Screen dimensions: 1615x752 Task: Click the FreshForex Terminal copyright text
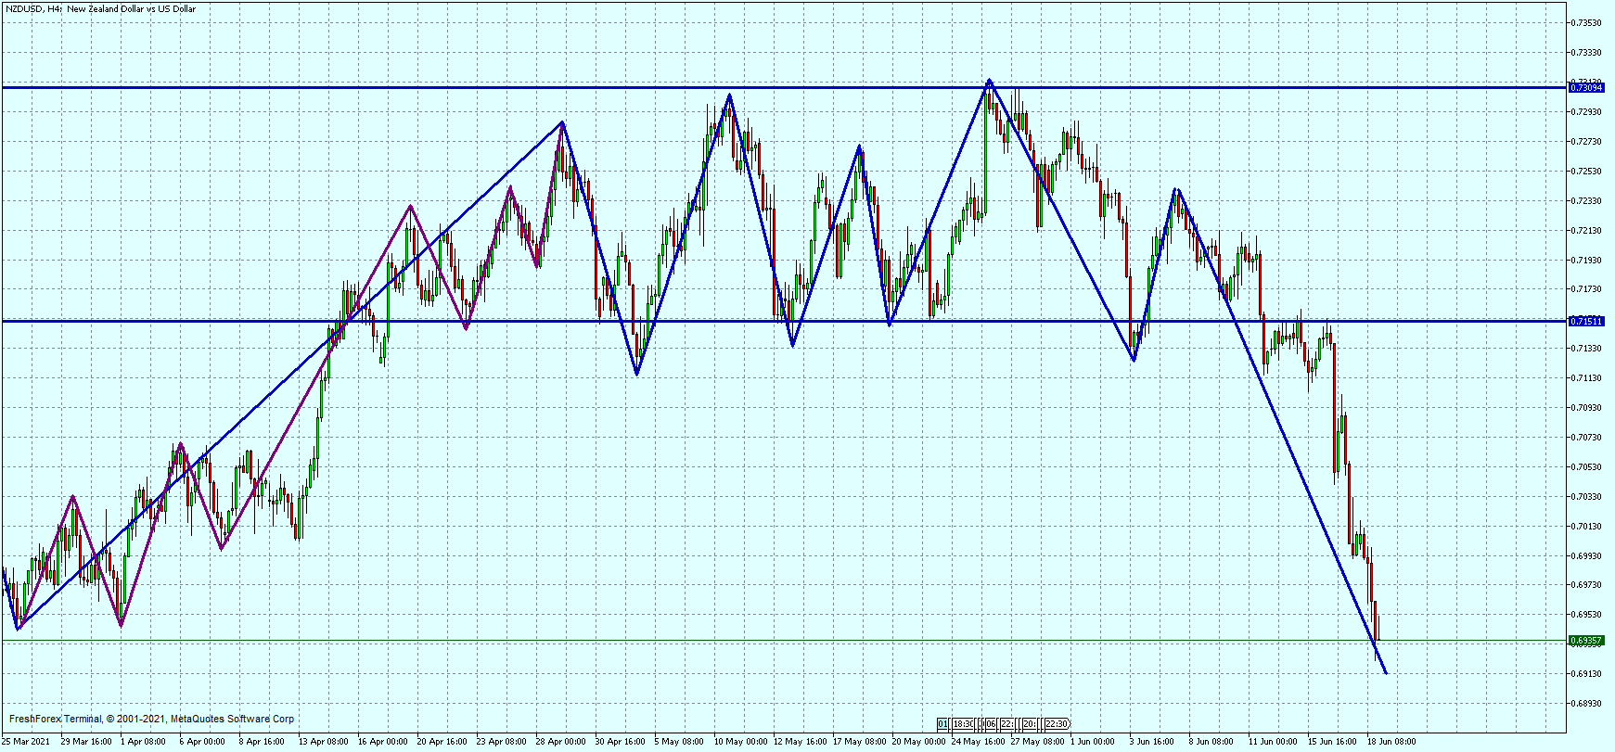coord(151,719)
